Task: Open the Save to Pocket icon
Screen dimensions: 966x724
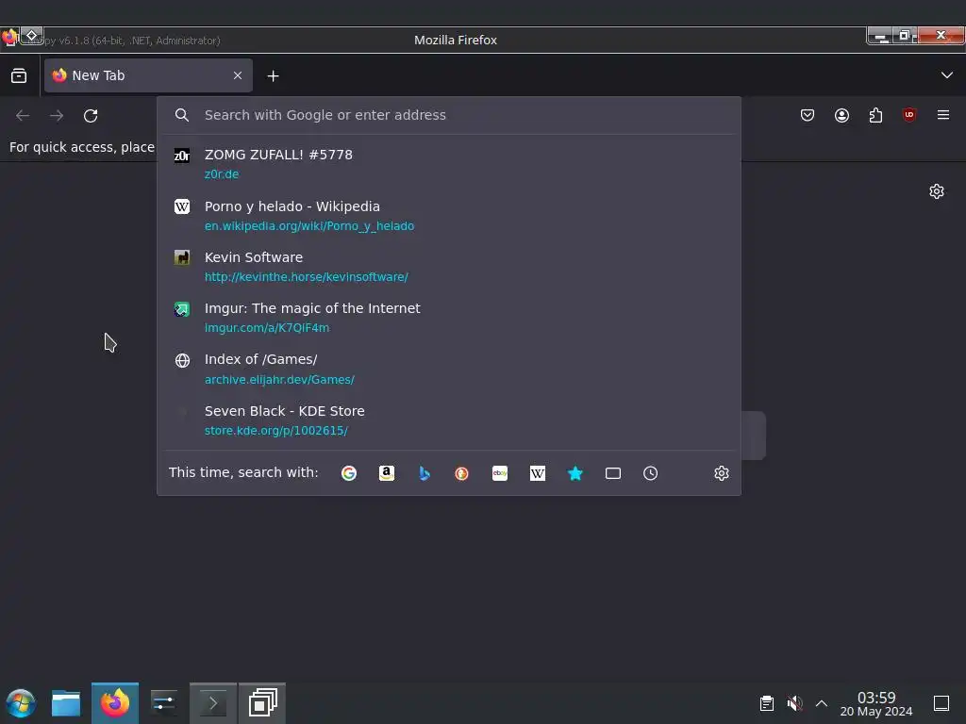Action: [808, 115]
